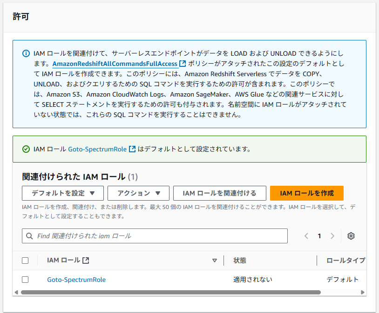Click previous page arrow in pagination
This screenshot has width=379, height=313.
point(306,236)
